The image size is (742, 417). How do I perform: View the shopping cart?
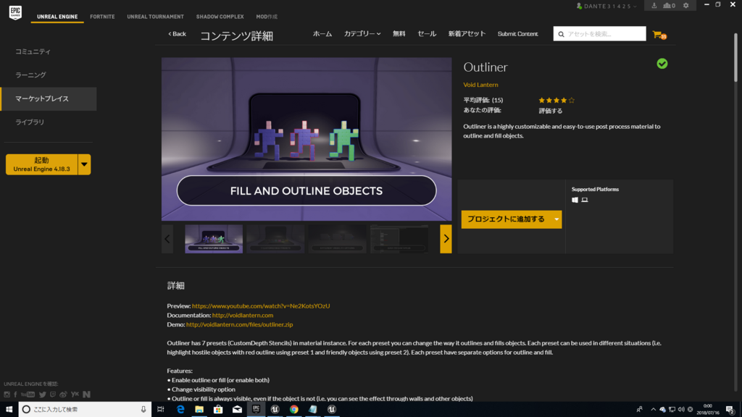[656, 33]
